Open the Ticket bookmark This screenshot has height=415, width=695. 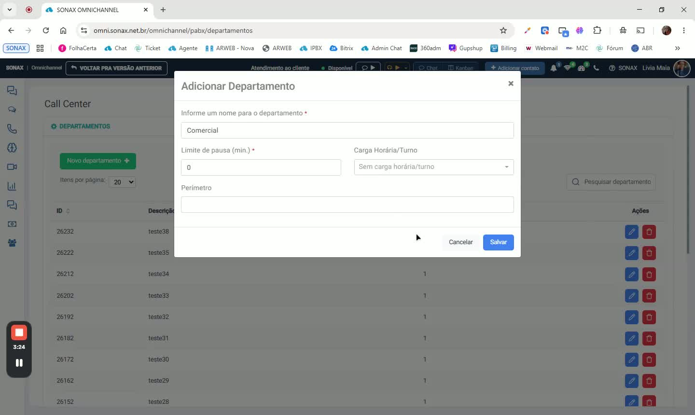[x=147, y=48]
